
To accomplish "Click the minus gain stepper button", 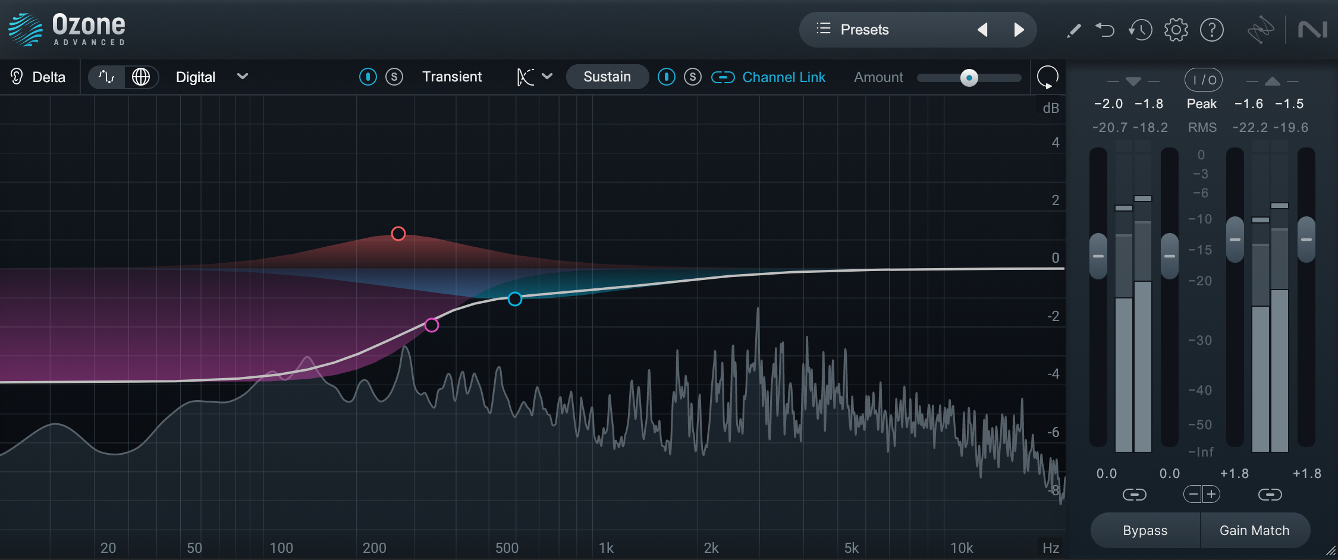I will click(x=1193, y=494).
